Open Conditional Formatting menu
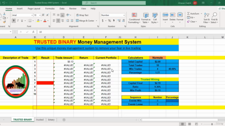225x126 pixels. [x=134, y=18]
